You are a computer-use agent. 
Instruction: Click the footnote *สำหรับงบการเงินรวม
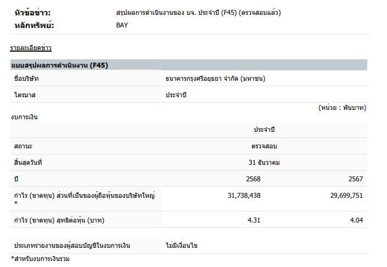40,259
